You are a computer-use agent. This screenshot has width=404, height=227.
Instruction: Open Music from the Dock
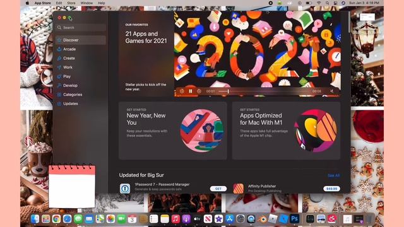175,219
